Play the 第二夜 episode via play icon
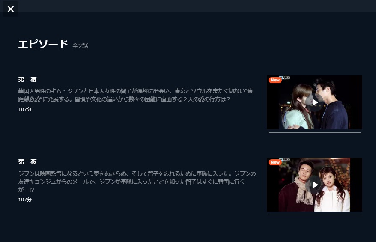 (315, 185)
